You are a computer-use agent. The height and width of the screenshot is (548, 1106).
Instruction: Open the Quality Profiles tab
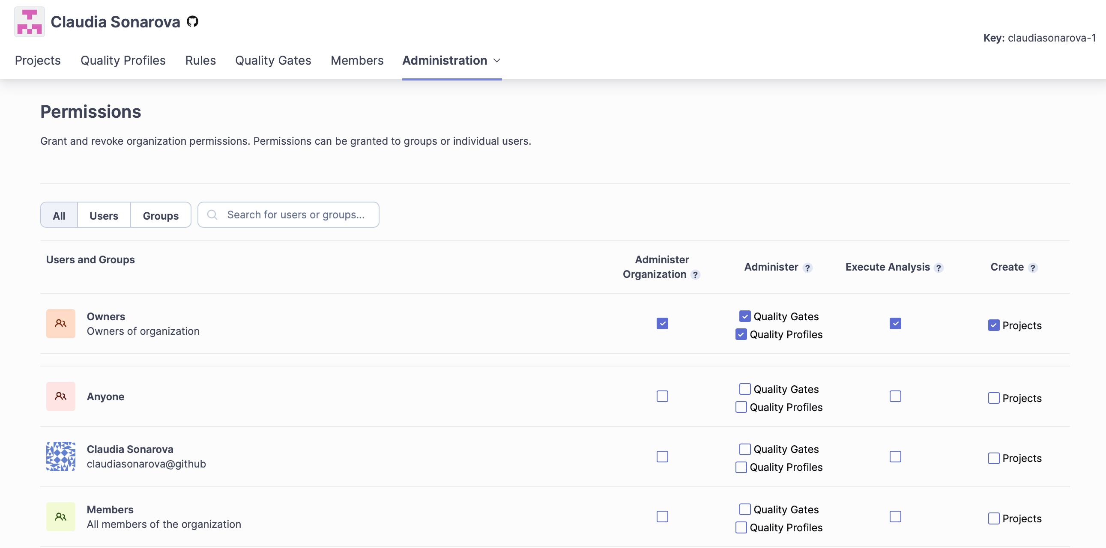click(x=123, y=60)
